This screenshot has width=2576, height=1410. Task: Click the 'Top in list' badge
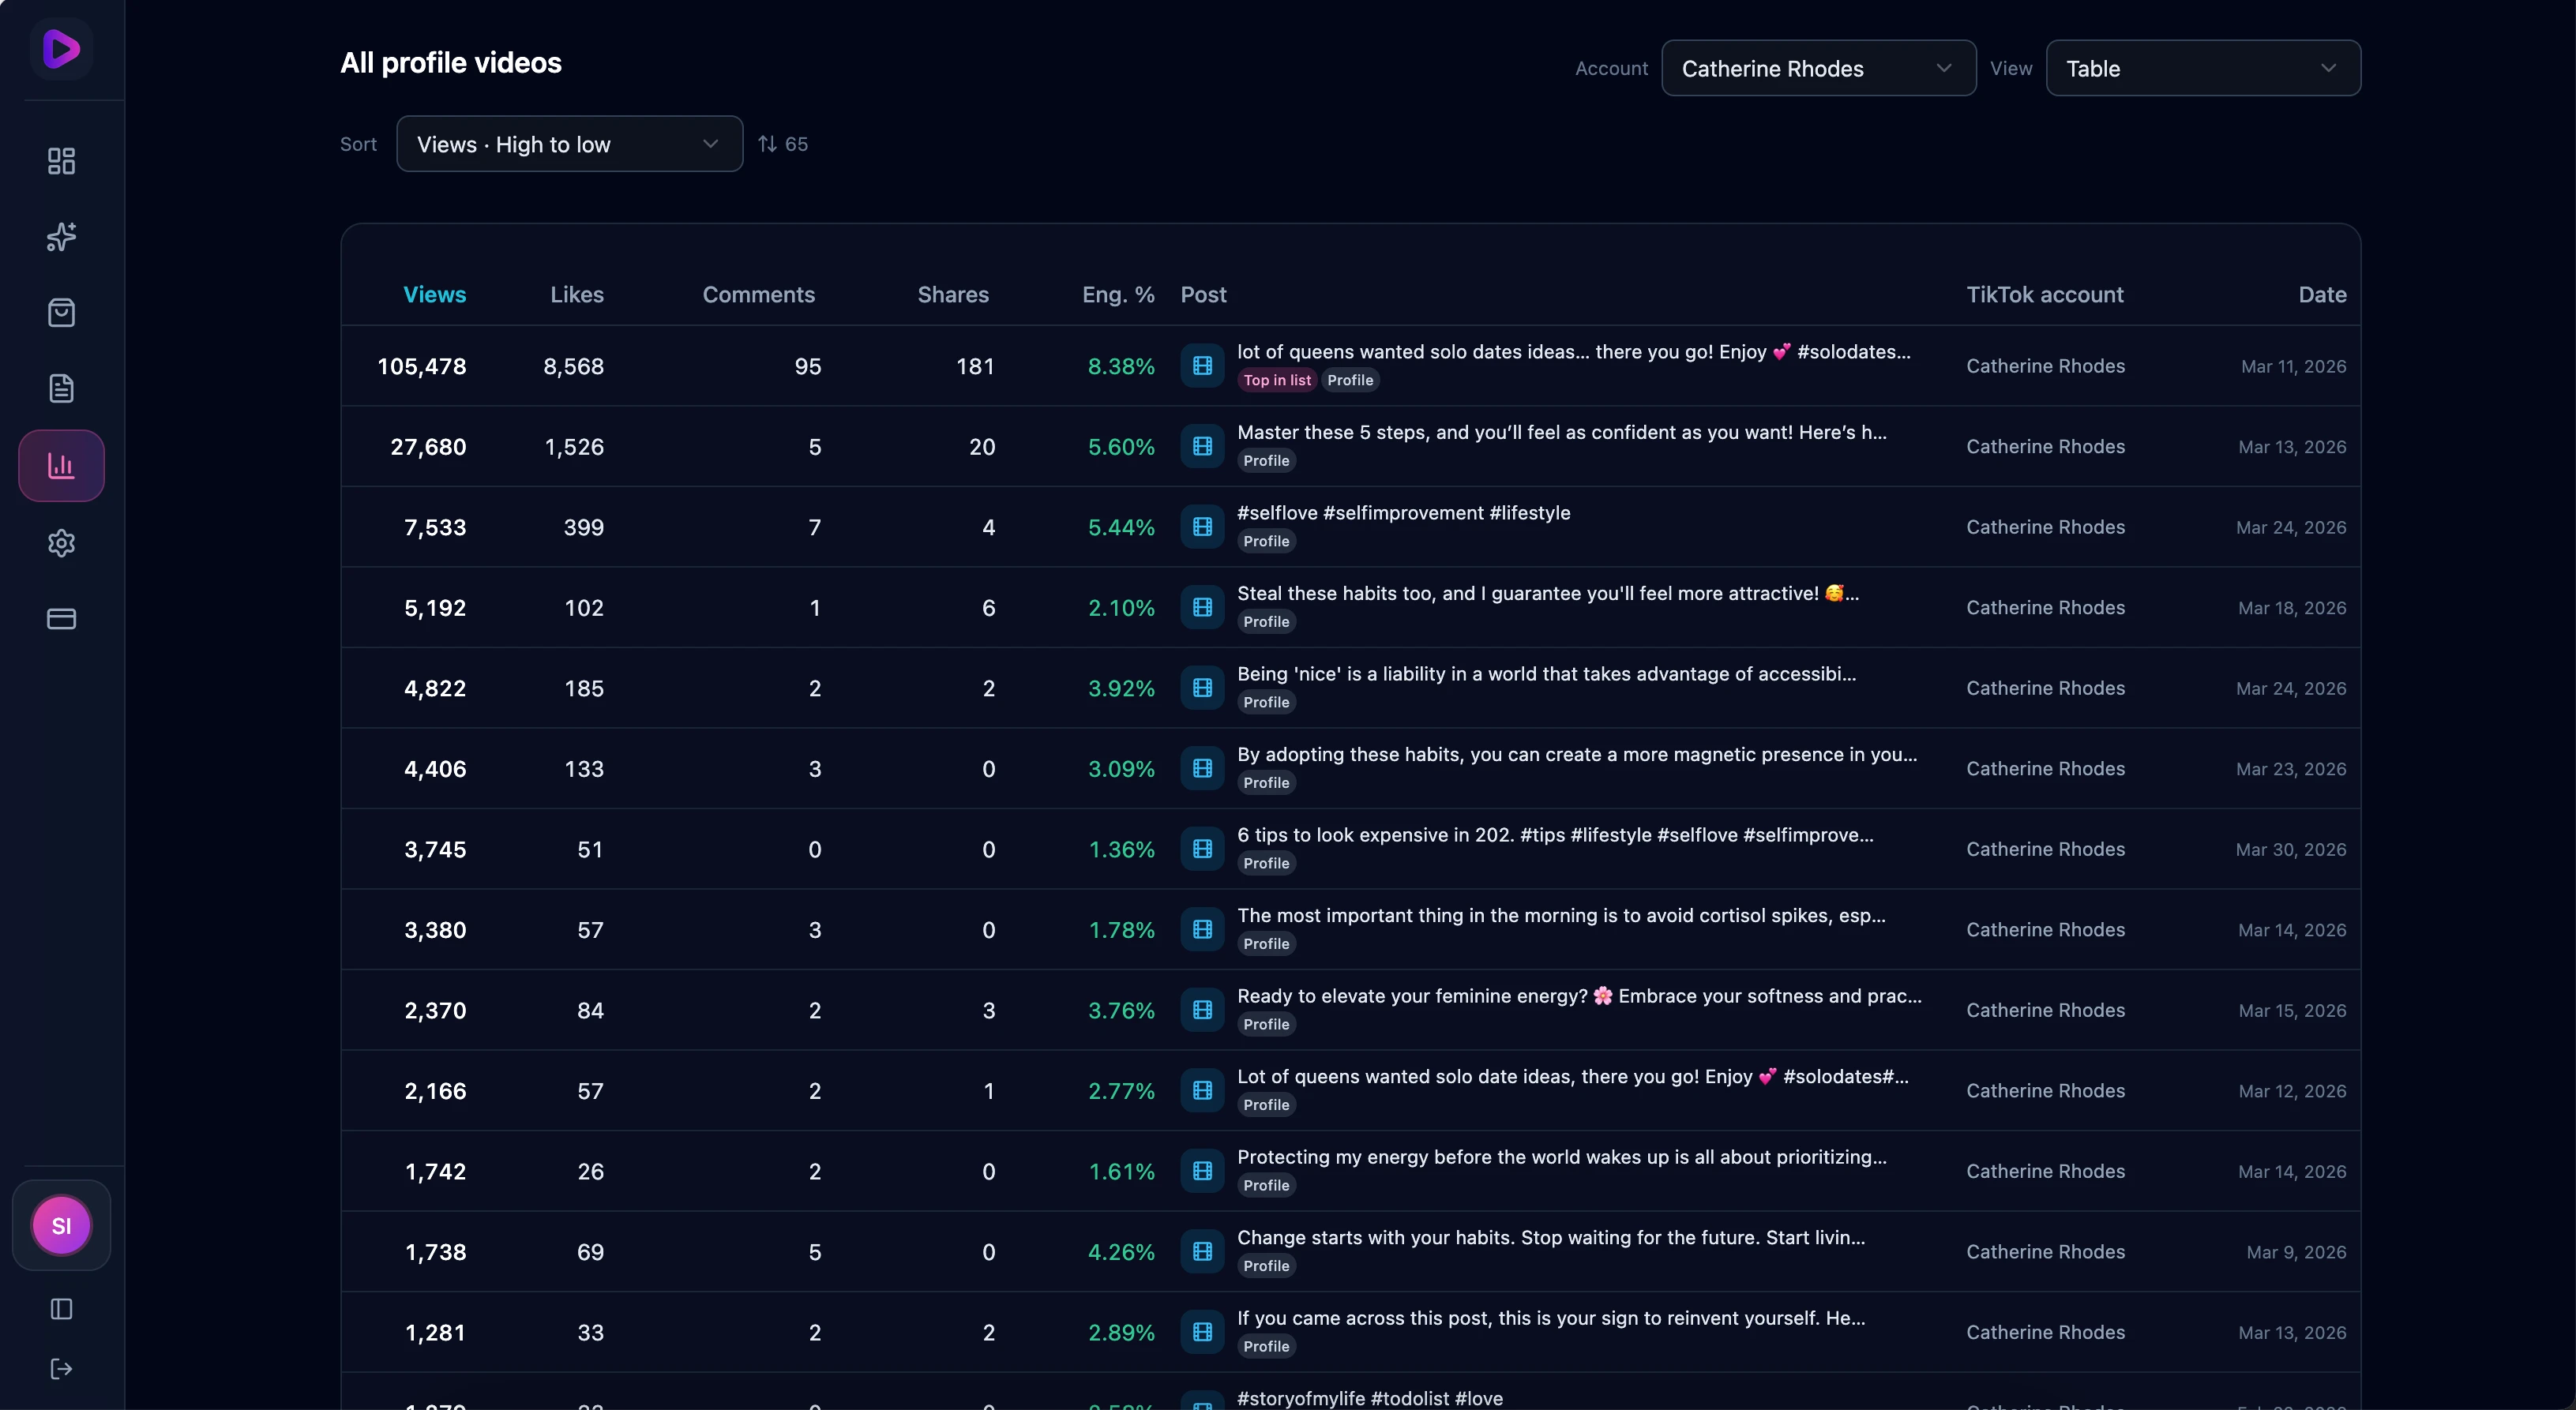coord(1276,380)
